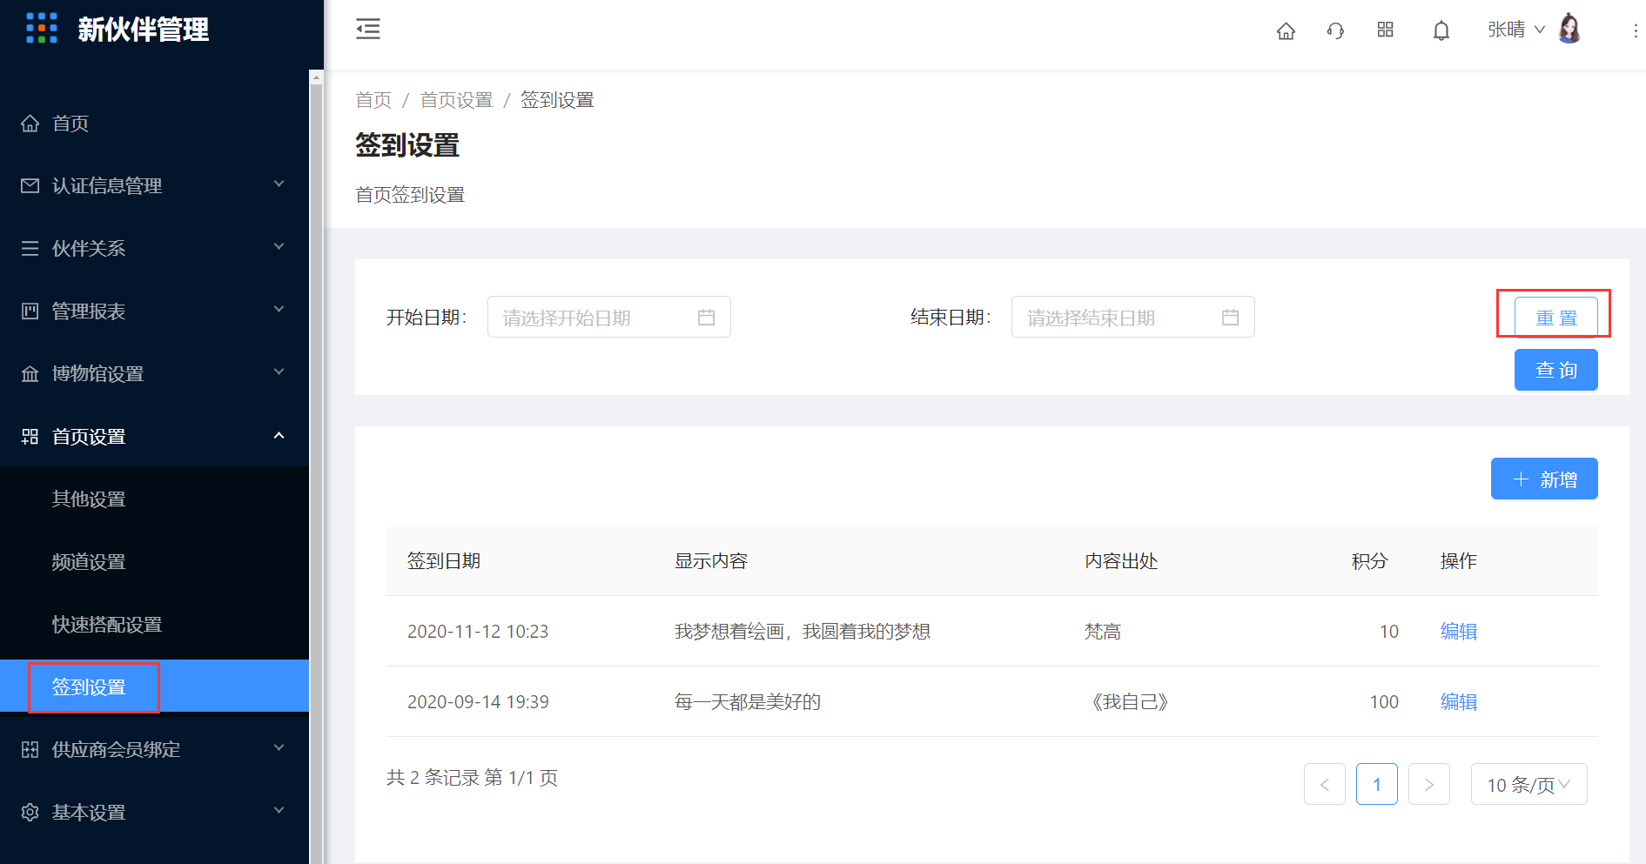The width and height of the screenshot is (1646, 864).
Task: Click calendar icon in end date field
Action: point(1230,318)
